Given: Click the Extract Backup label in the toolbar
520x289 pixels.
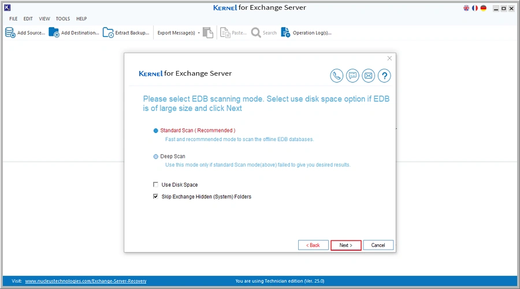Looking at the screenshot, I should [x=132, y=33].
